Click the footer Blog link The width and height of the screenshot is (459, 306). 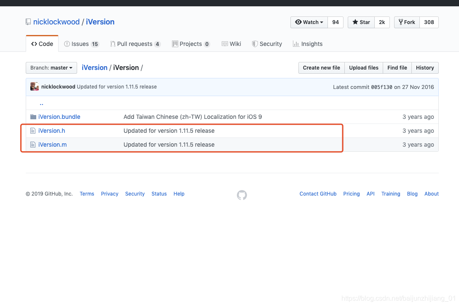pos(412,194)
